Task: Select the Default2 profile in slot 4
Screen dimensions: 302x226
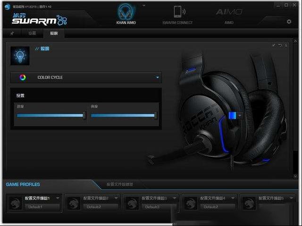Action: coord(218,207)
